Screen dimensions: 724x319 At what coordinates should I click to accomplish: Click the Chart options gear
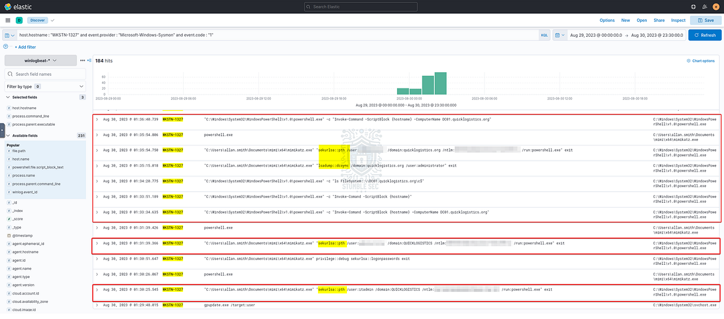pyautogui.click(x=701, y=61)
